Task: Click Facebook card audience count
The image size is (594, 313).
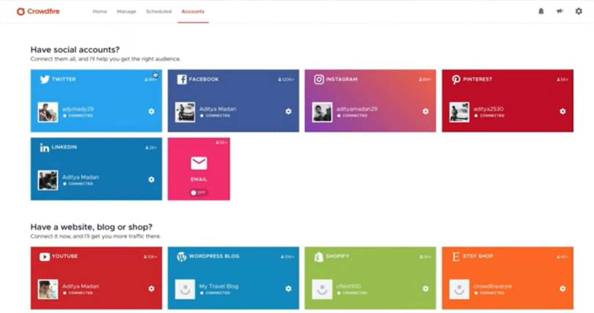Action: pyautogui.click(x=286, y=79)
